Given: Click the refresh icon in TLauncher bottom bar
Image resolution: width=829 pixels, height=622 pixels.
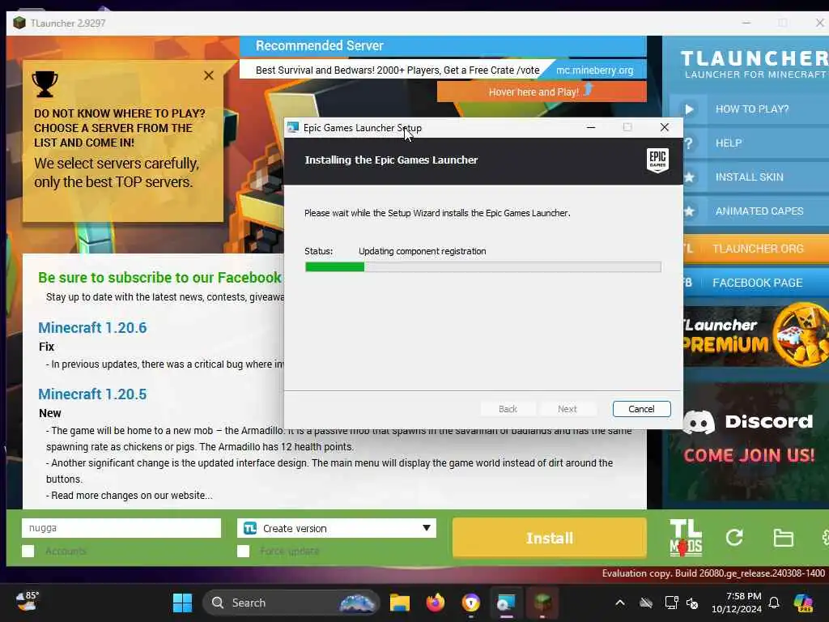Looking at the screenshot, I should tap(734, 538).
